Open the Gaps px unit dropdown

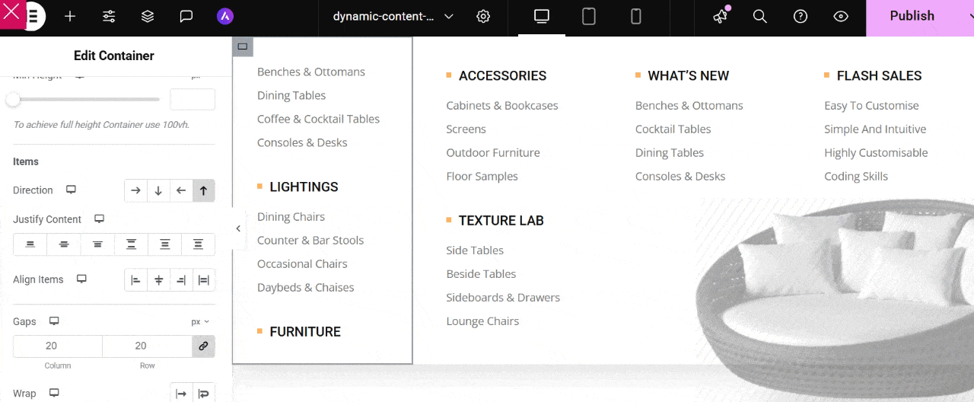(x=200, y=322)
